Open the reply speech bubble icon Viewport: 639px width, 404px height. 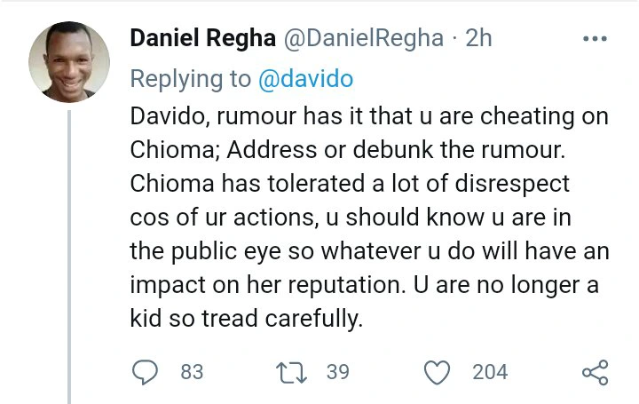145,372
